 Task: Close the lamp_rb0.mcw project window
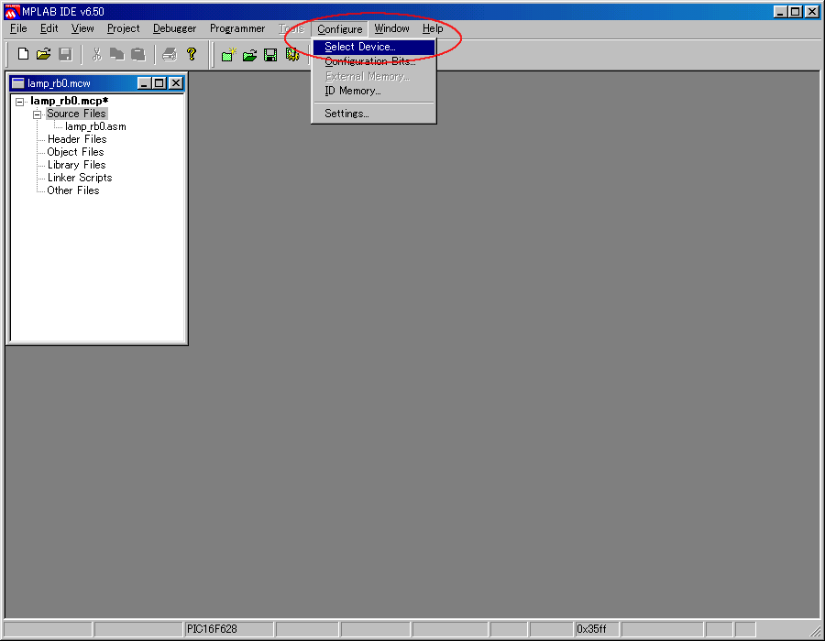pos(176,83)
